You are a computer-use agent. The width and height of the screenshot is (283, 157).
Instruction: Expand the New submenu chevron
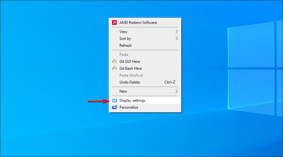tap(176, 91)
